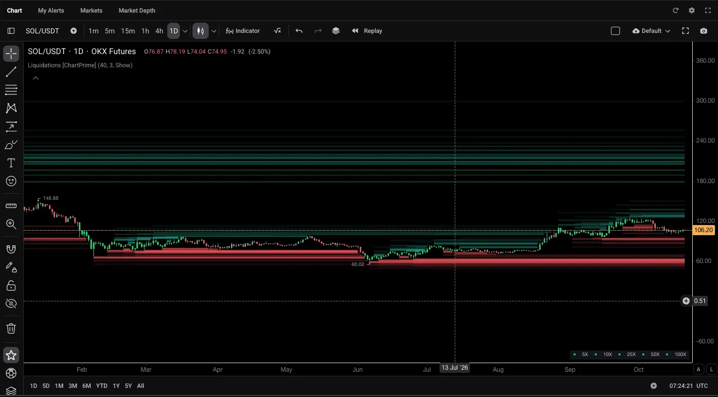Open the emoji sticker tool
Image resolution: width=718 pixels, height=397 pixels.
coord(11,181)
